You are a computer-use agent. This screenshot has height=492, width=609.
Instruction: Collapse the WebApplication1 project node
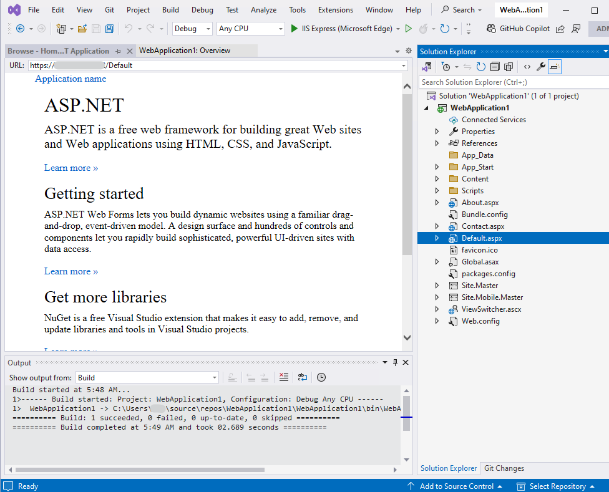coord(426,108)
